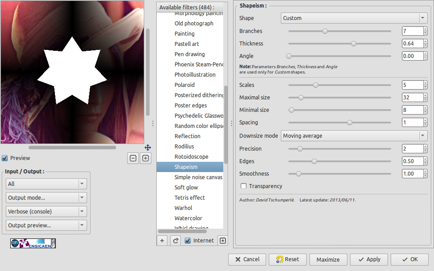Click the Edges slider handle
The width and height of the screenshot is (434, 271).
[x=314, y=161]
